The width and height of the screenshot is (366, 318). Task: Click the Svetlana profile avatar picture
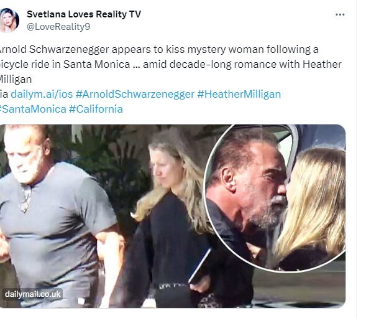(x=9, y=20)
